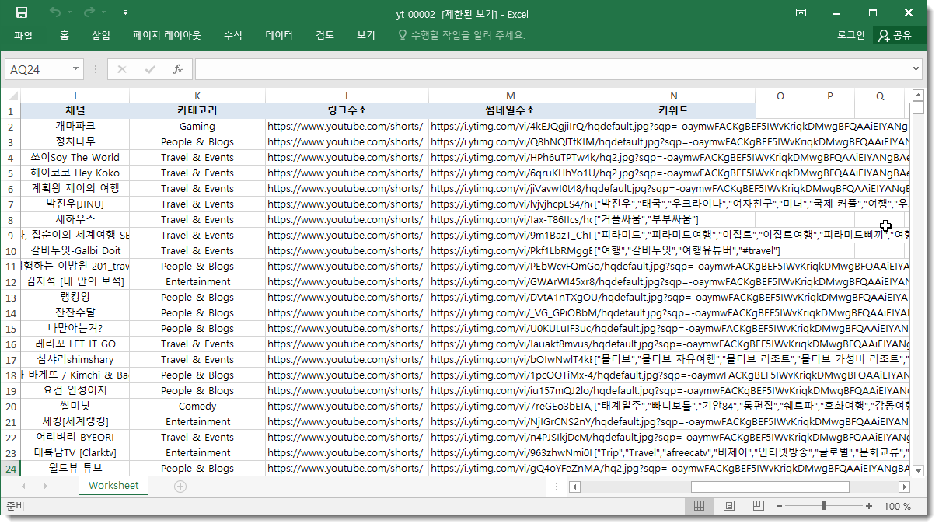This screenshot has width=939, height=527.
Task: Click the zoom slider handle
Action: click(824, 506)
